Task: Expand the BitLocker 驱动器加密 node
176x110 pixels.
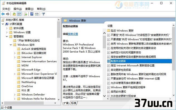Action: click(15, 53)
